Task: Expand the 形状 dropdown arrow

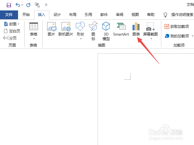Action: coord(81,39)
